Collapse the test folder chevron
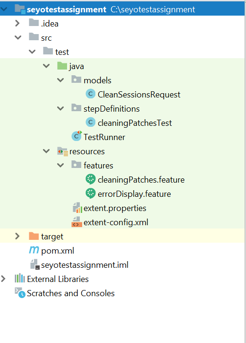The width and height of the screenshot is (246, 343). (x=32, y=52)
